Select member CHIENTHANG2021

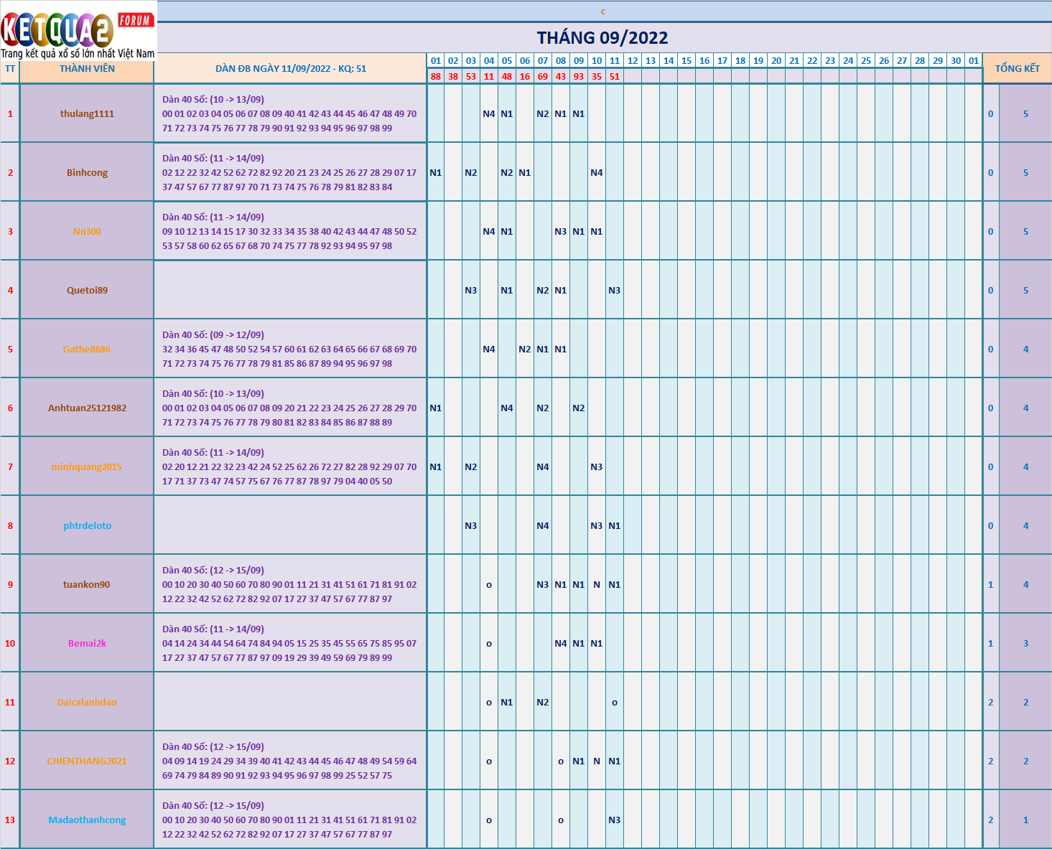point(87,761)
